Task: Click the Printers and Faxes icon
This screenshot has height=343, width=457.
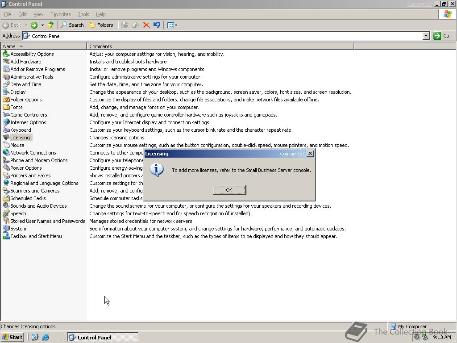Action: (6, 175)
